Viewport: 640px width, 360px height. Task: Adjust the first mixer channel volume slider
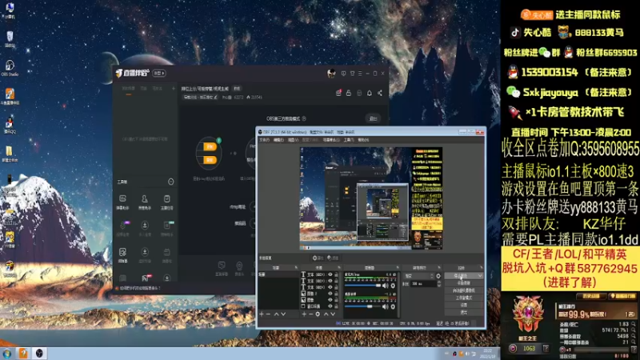362,286
